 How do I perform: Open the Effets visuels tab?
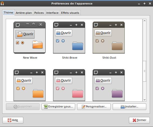[70, 13]
